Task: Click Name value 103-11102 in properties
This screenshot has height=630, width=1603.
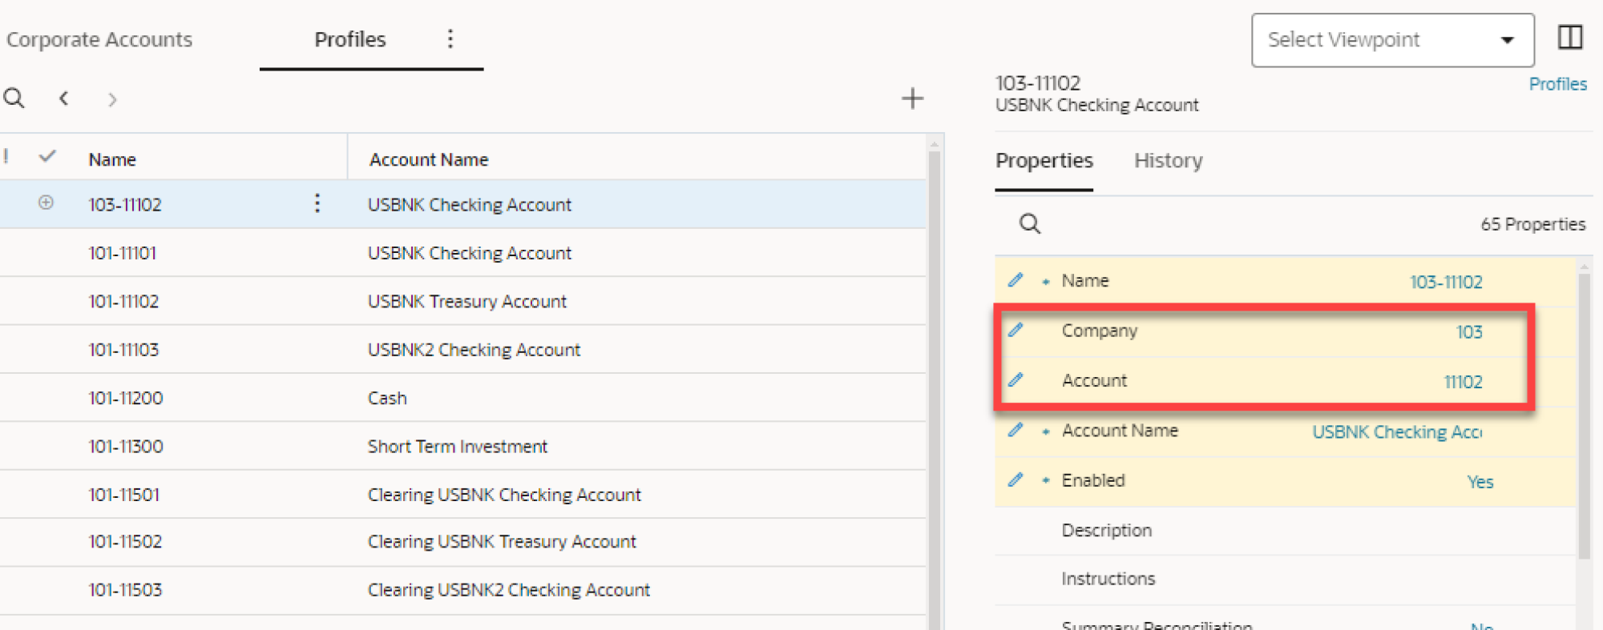Action: pyautogui.click(x=1446, y=282)
